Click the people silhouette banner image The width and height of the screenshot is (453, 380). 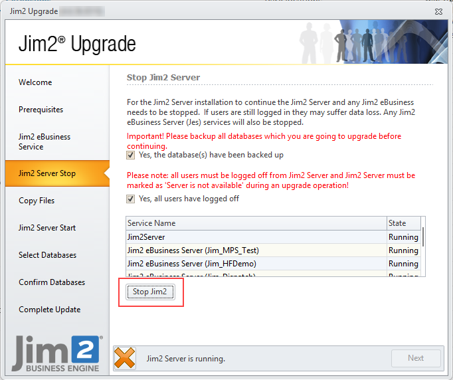pos(373,42)
